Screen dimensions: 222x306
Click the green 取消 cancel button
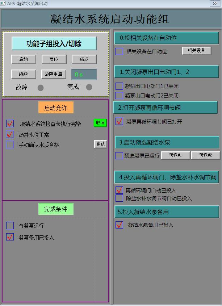(x=100, y=123)
